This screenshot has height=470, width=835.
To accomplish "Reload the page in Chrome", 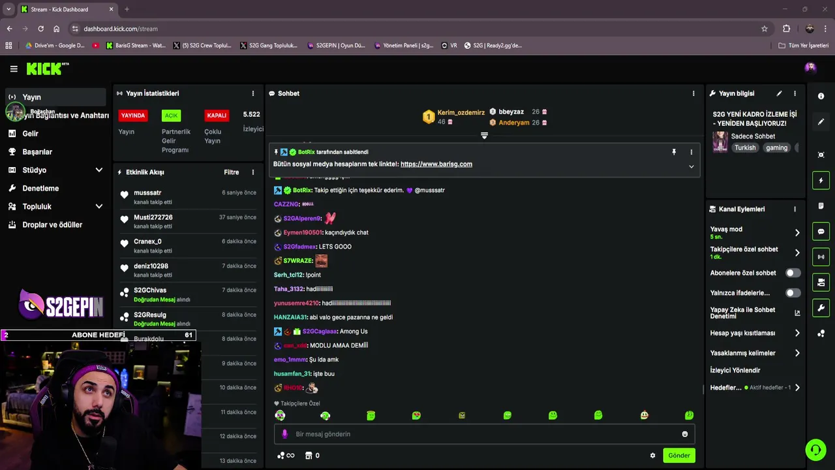I will tap(40, 29).
